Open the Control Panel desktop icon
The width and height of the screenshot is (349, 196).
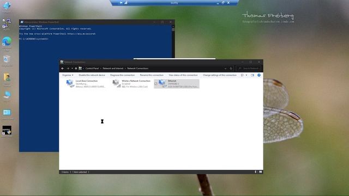[7, 114]
